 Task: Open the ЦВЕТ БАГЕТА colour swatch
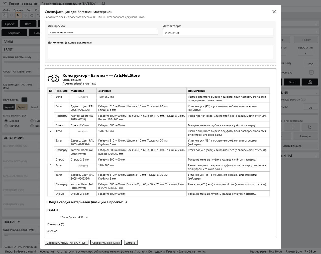24,99
